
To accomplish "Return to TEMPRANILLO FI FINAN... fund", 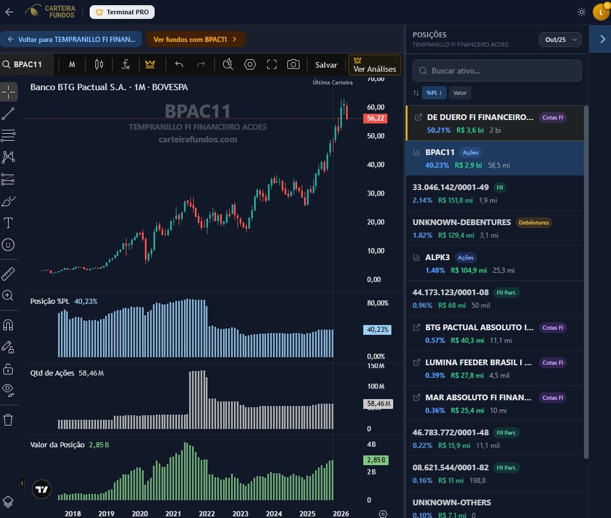I will 71,39.
